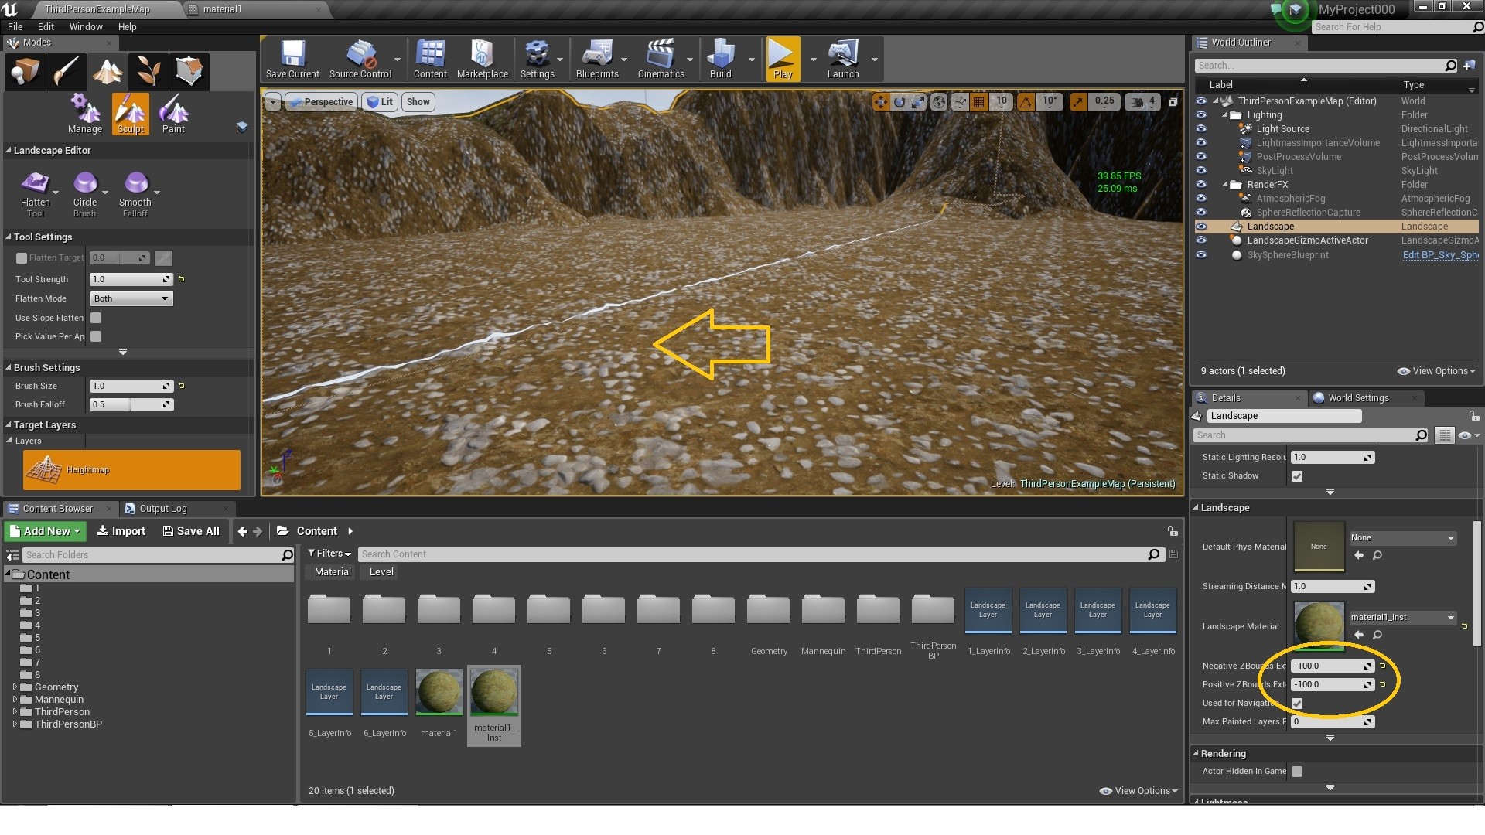Image resolution: width=1485 pixels, height=835 pixels.
Task: Open the Edit BP_Sky_Sphere link
Action: 1440,255
